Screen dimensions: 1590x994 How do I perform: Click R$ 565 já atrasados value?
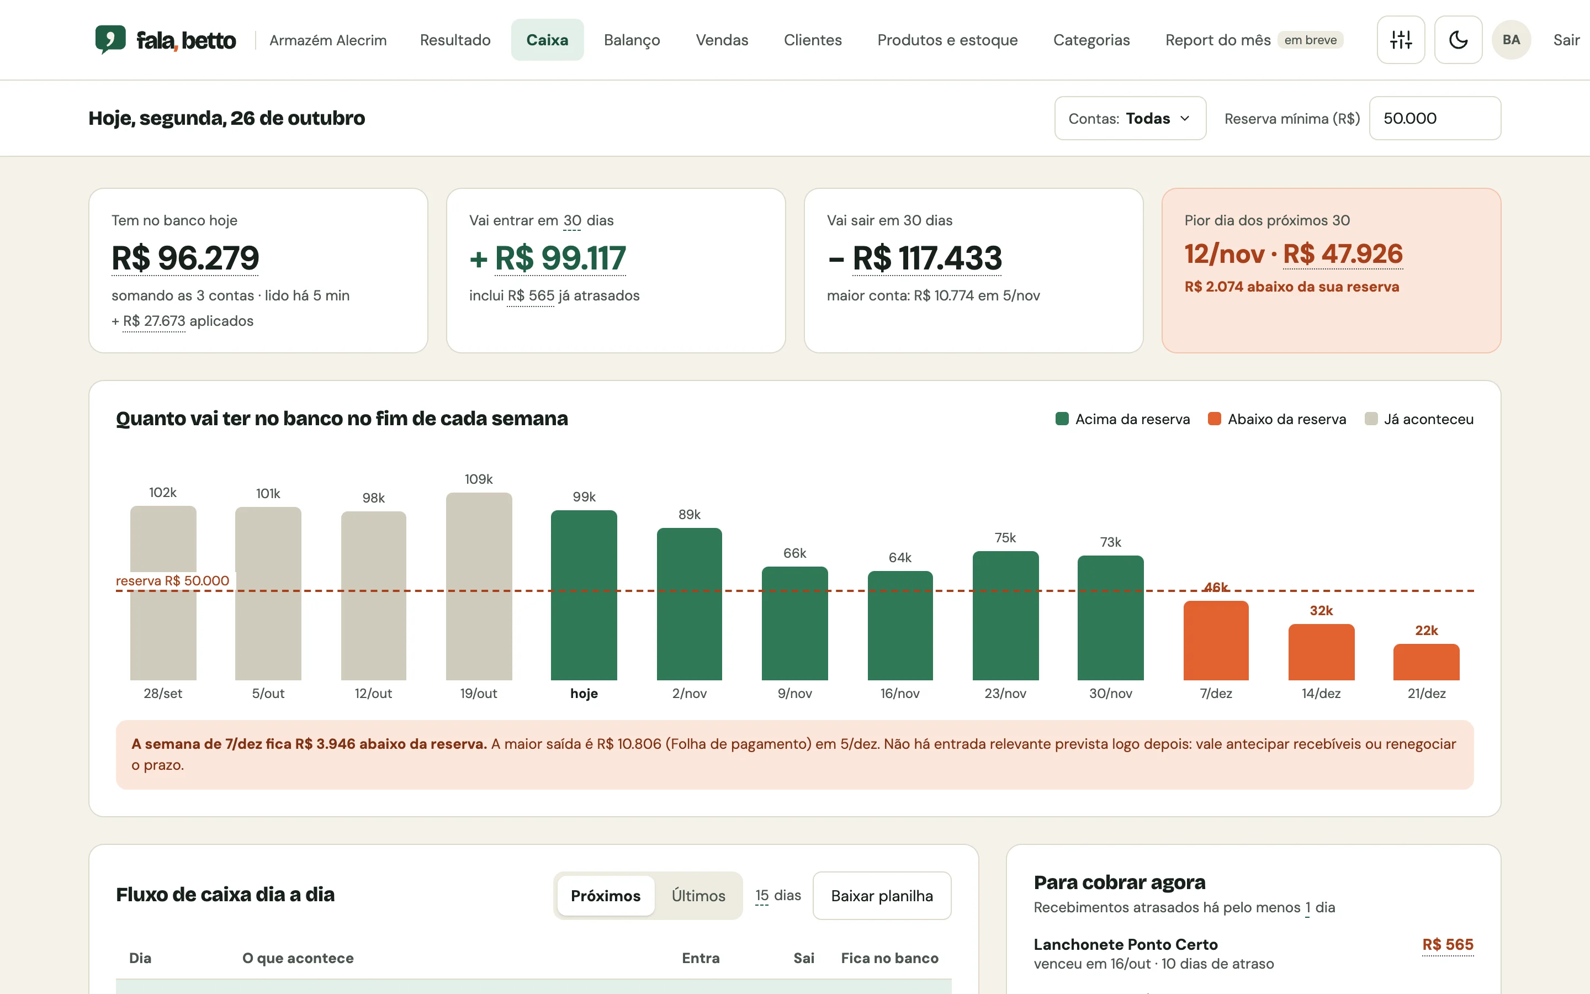[531, 296]
